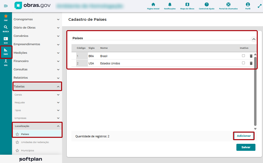The width and height of the screenshot is (263, 163).
Task: Click the Sigla cell BRA
Action: pyautogui.click(x=91, y=56)
